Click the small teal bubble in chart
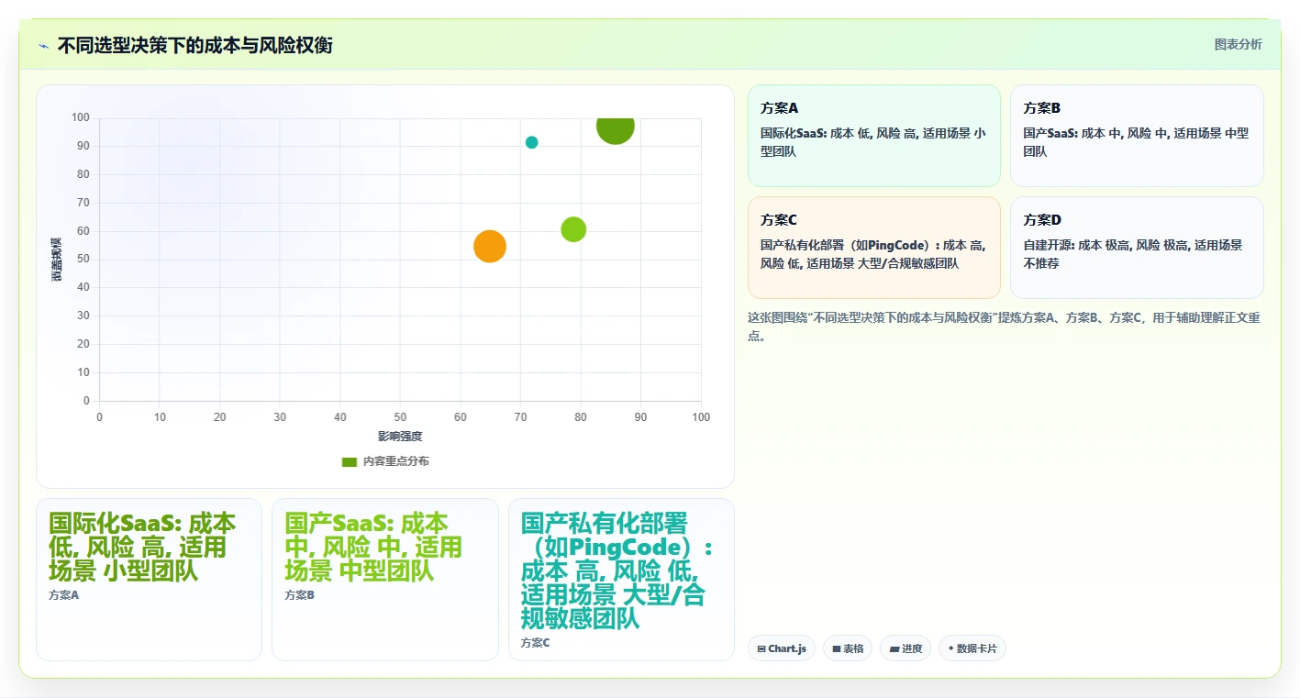 click(x=531, y=142)
